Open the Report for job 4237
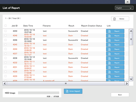Screen dimensions: 136x102 115,54
